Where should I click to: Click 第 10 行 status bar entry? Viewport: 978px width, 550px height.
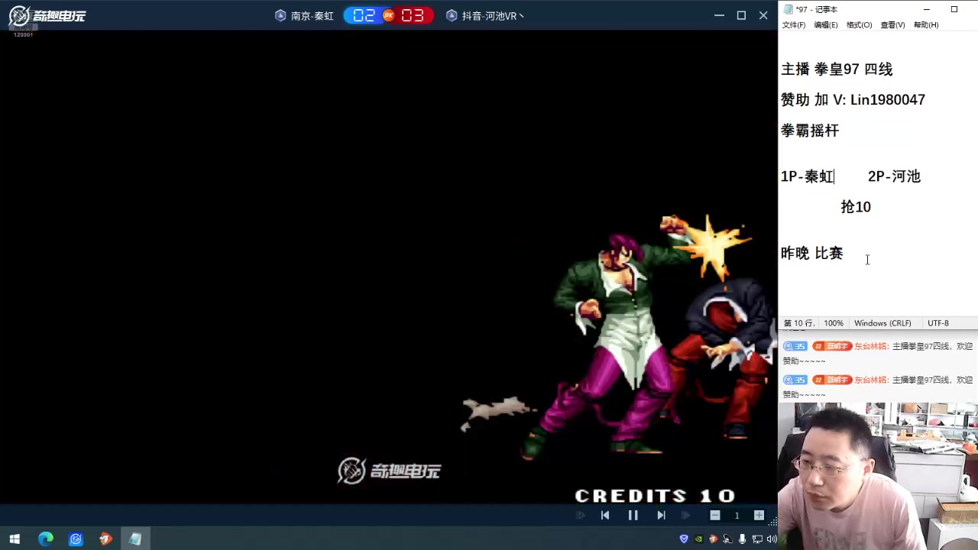798,323
